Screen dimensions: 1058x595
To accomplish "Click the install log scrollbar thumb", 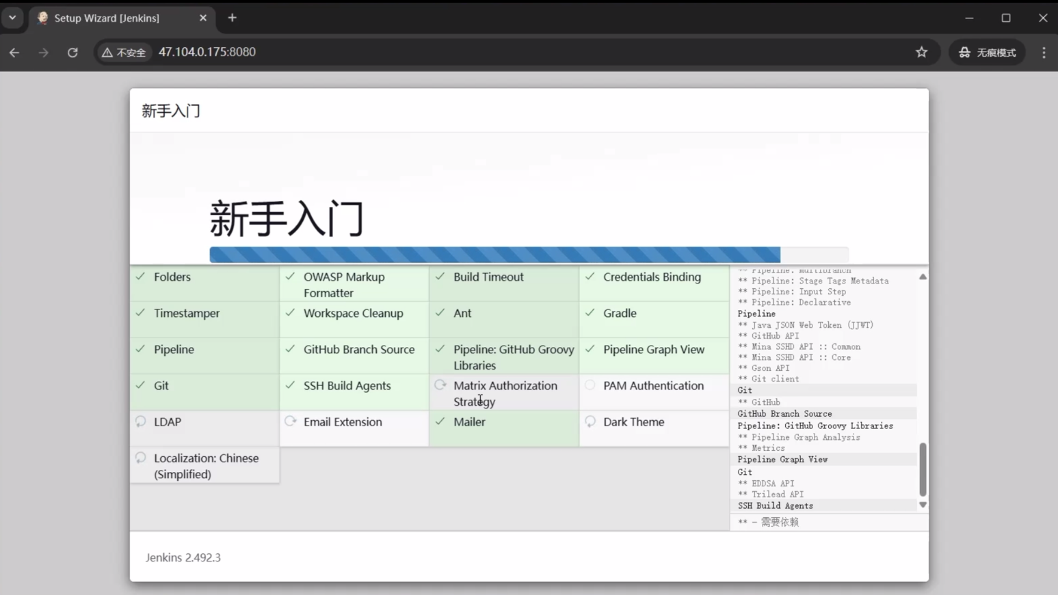I will click(923, 469).
